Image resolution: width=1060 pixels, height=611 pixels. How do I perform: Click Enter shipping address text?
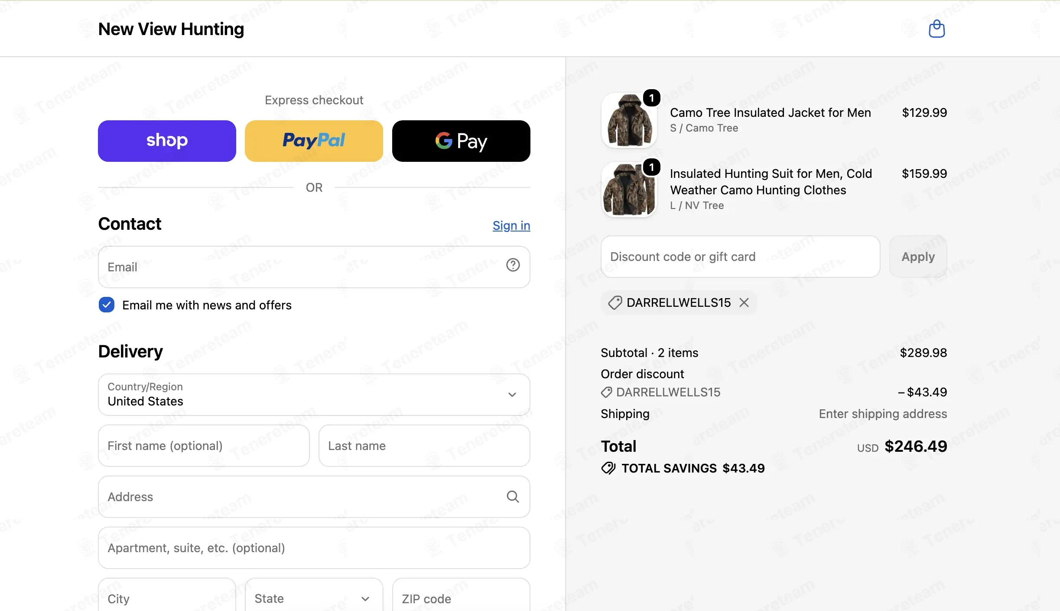click(883, 414)
